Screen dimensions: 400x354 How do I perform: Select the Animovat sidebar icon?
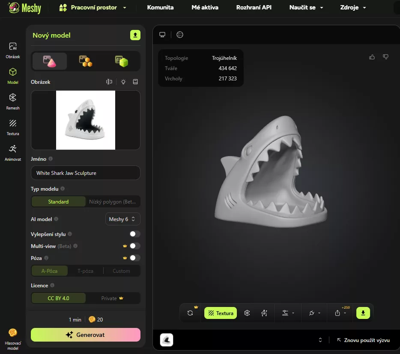point(13,152)
